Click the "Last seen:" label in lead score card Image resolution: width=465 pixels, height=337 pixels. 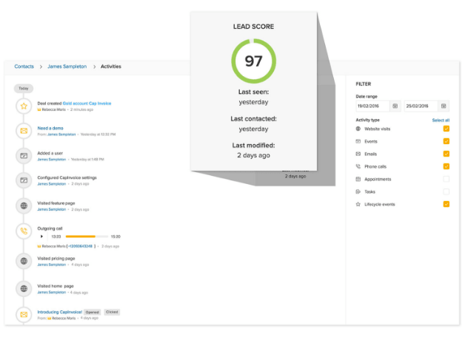pyautogui.click(x=253, y=92)
